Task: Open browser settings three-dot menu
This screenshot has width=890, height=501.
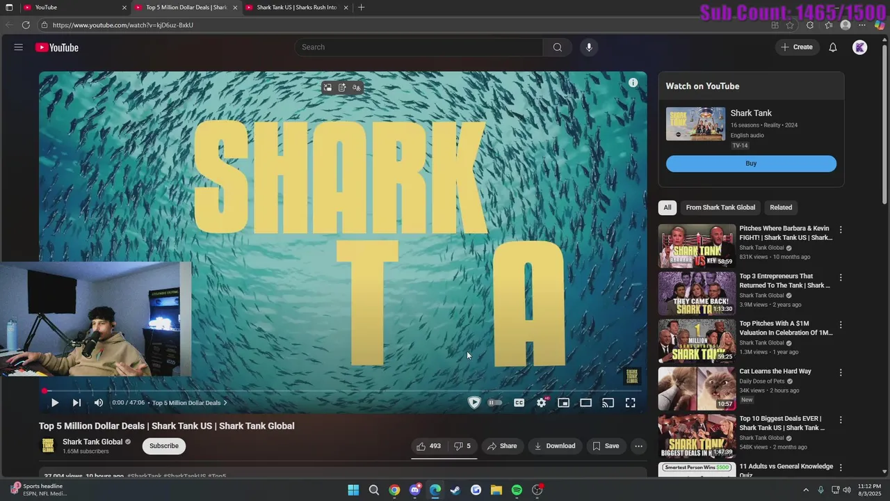Action: click(863, 25)
